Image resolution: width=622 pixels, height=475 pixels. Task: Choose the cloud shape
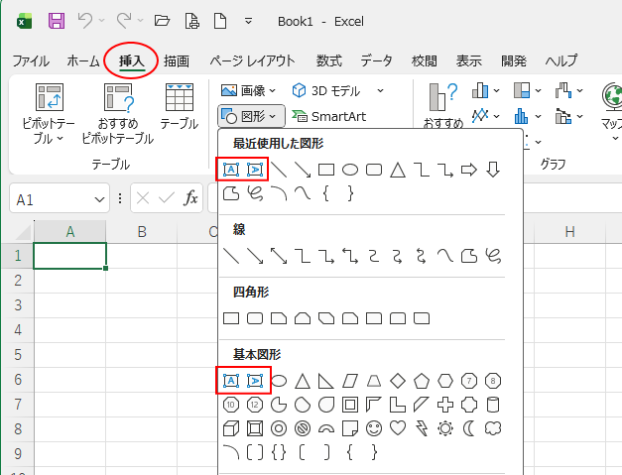click(x=493, y=428)
